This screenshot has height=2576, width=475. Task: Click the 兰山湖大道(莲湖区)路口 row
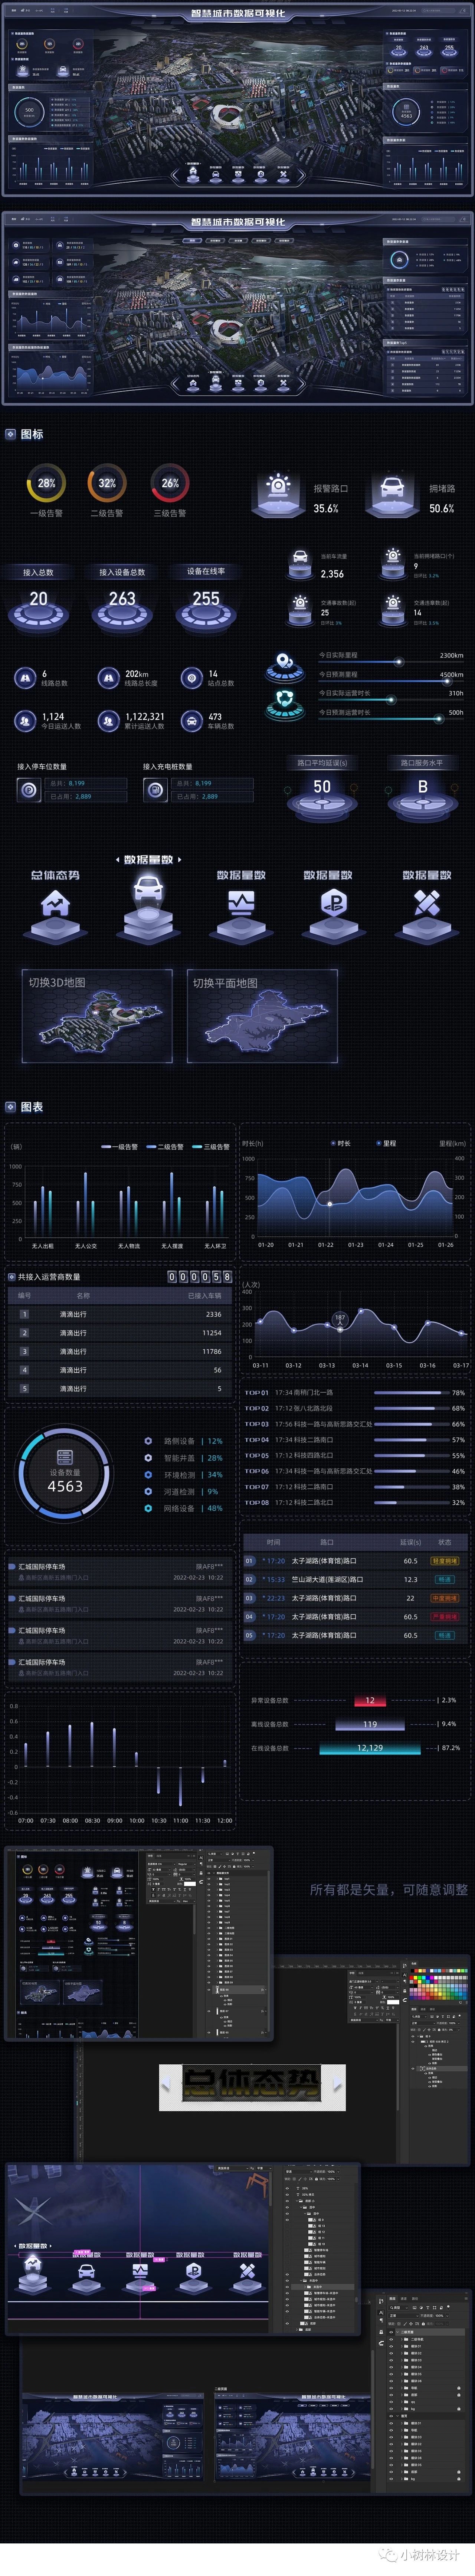(355, 1580)
